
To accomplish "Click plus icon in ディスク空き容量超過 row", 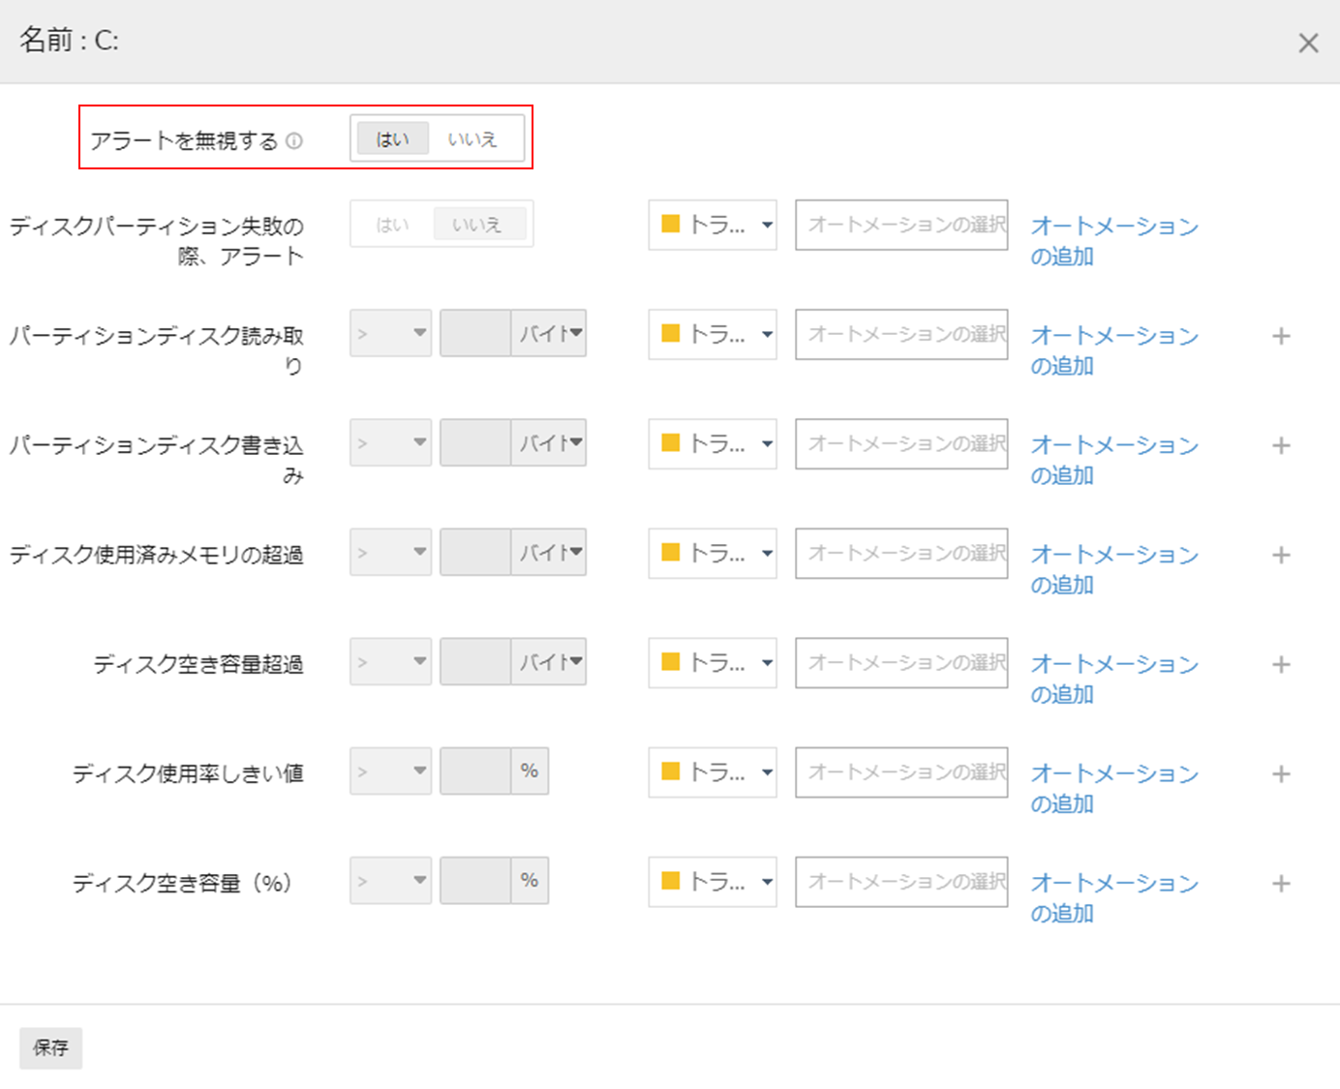I will 1281,664.
